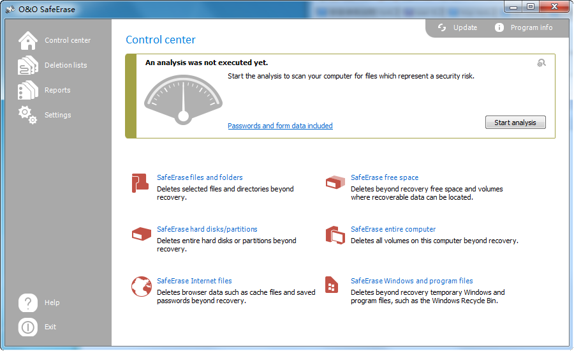Click the Exit power icon
The width and height of the screenshot is (574, 351).
click(28, 327)
